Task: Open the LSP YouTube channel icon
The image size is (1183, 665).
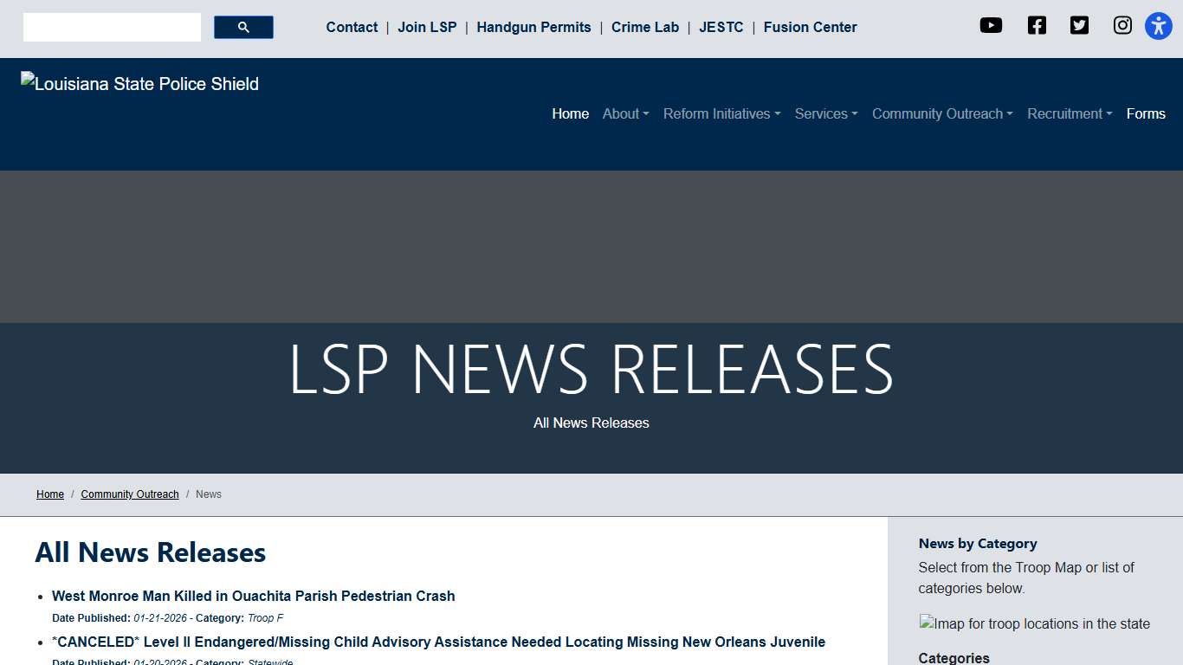Action: 991,25
